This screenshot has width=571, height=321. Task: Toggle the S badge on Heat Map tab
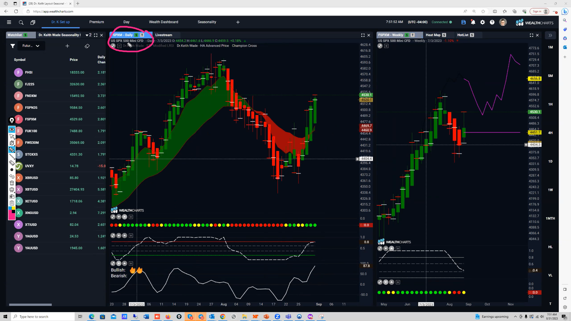coord(444,35)
